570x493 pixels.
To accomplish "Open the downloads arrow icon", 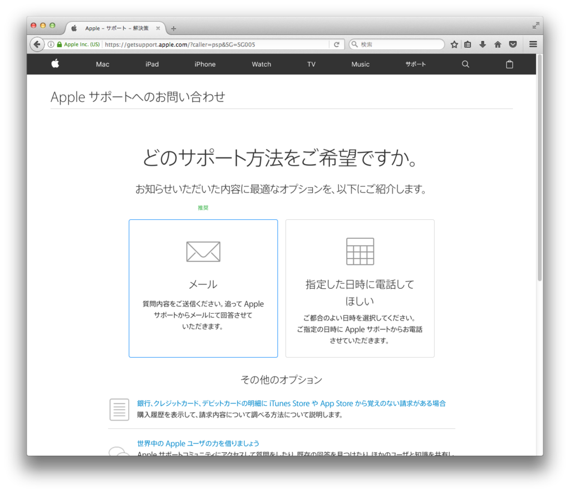I will (483, 45).
